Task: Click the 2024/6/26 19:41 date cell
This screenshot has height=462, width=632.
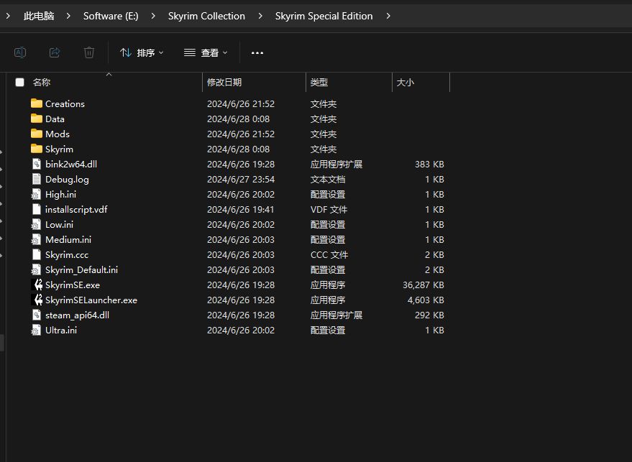Action: point(240,210)
